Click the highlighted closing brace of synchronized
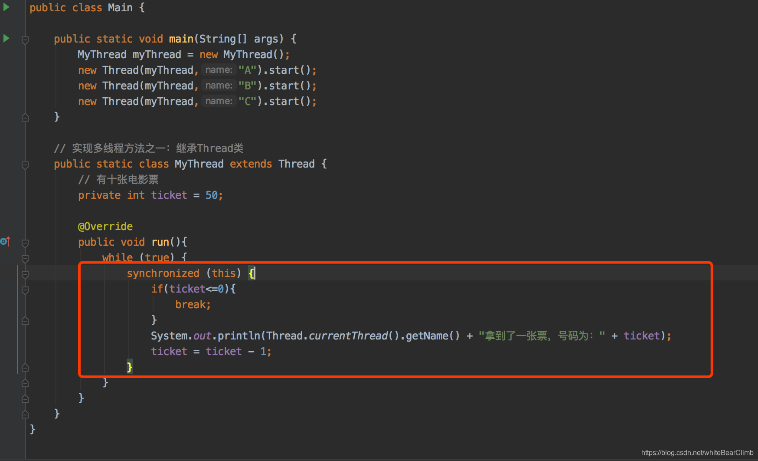758x461 pixels. (130, 367)
